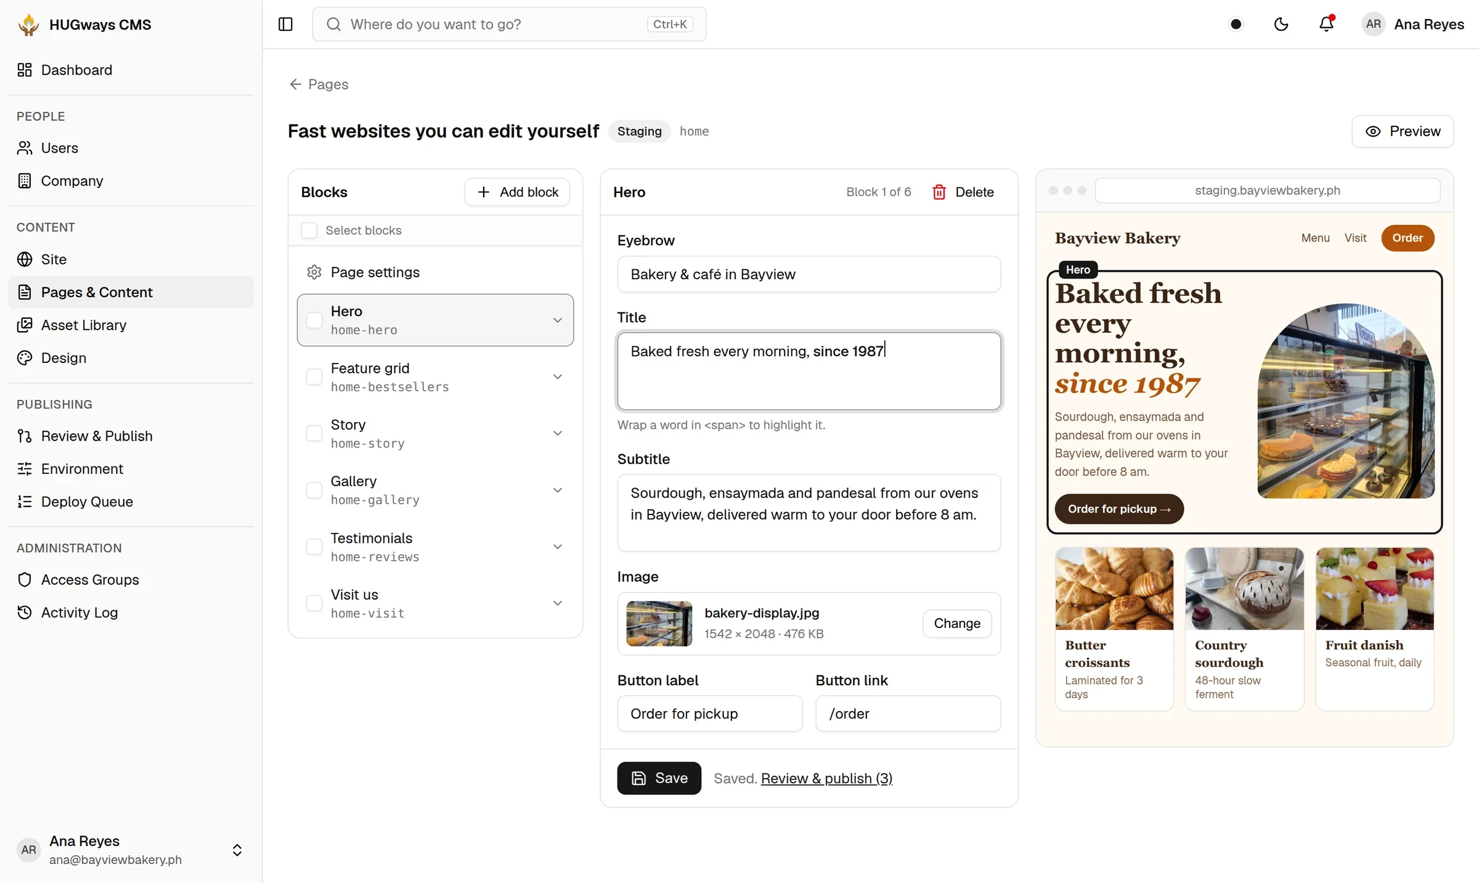1479x883 pixels.
Task: Save the Hero block changes
Action: [x=659, y=778]
